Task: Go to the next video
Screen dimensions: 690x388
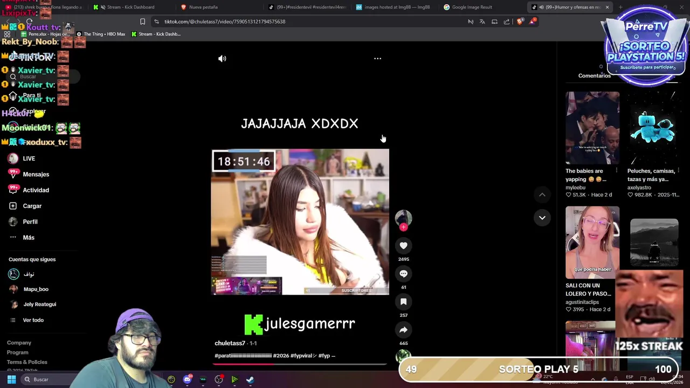Action: pyautogui.click(x=542, y=218)
